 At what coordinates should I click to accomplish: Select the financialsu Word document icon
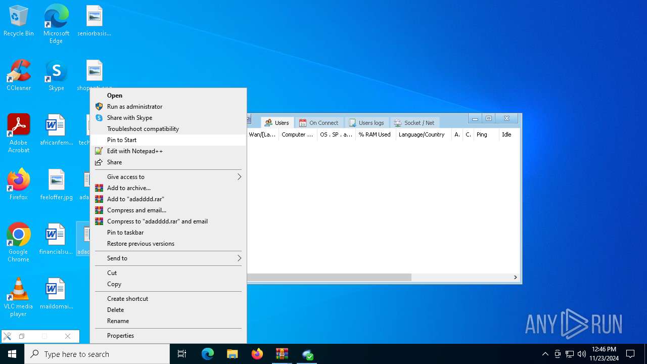56,239
